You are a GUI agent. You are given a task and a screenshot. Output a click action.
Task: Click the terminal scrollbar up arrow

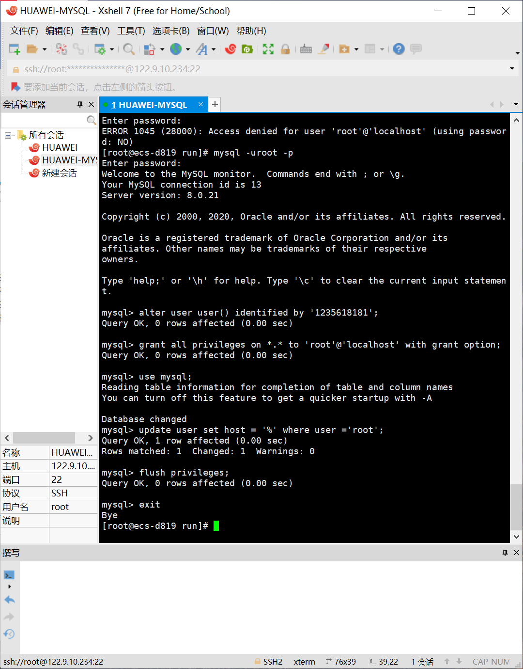(516, 120)
